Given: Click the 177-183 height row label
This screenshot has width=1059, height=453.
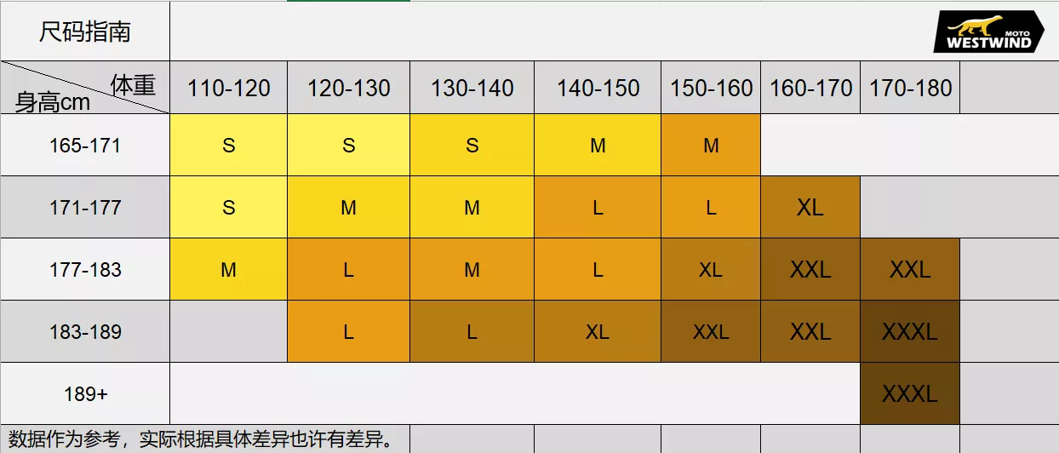Looking at the screenshot, I should click(85, 270).
